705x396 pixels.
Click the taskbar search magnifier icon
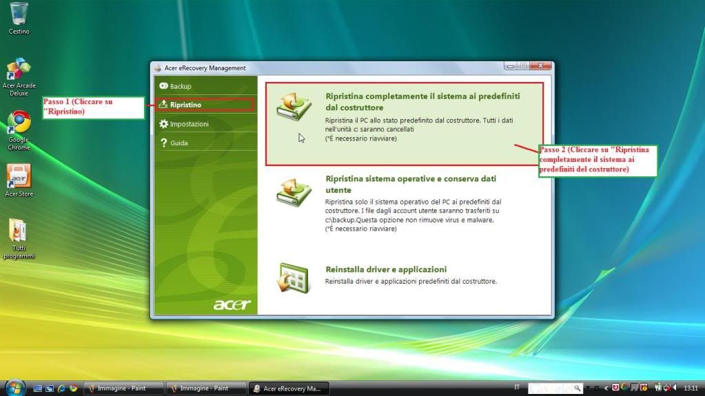(578, 388)
